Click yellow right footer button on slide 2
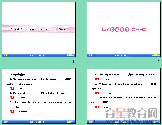 156,56
